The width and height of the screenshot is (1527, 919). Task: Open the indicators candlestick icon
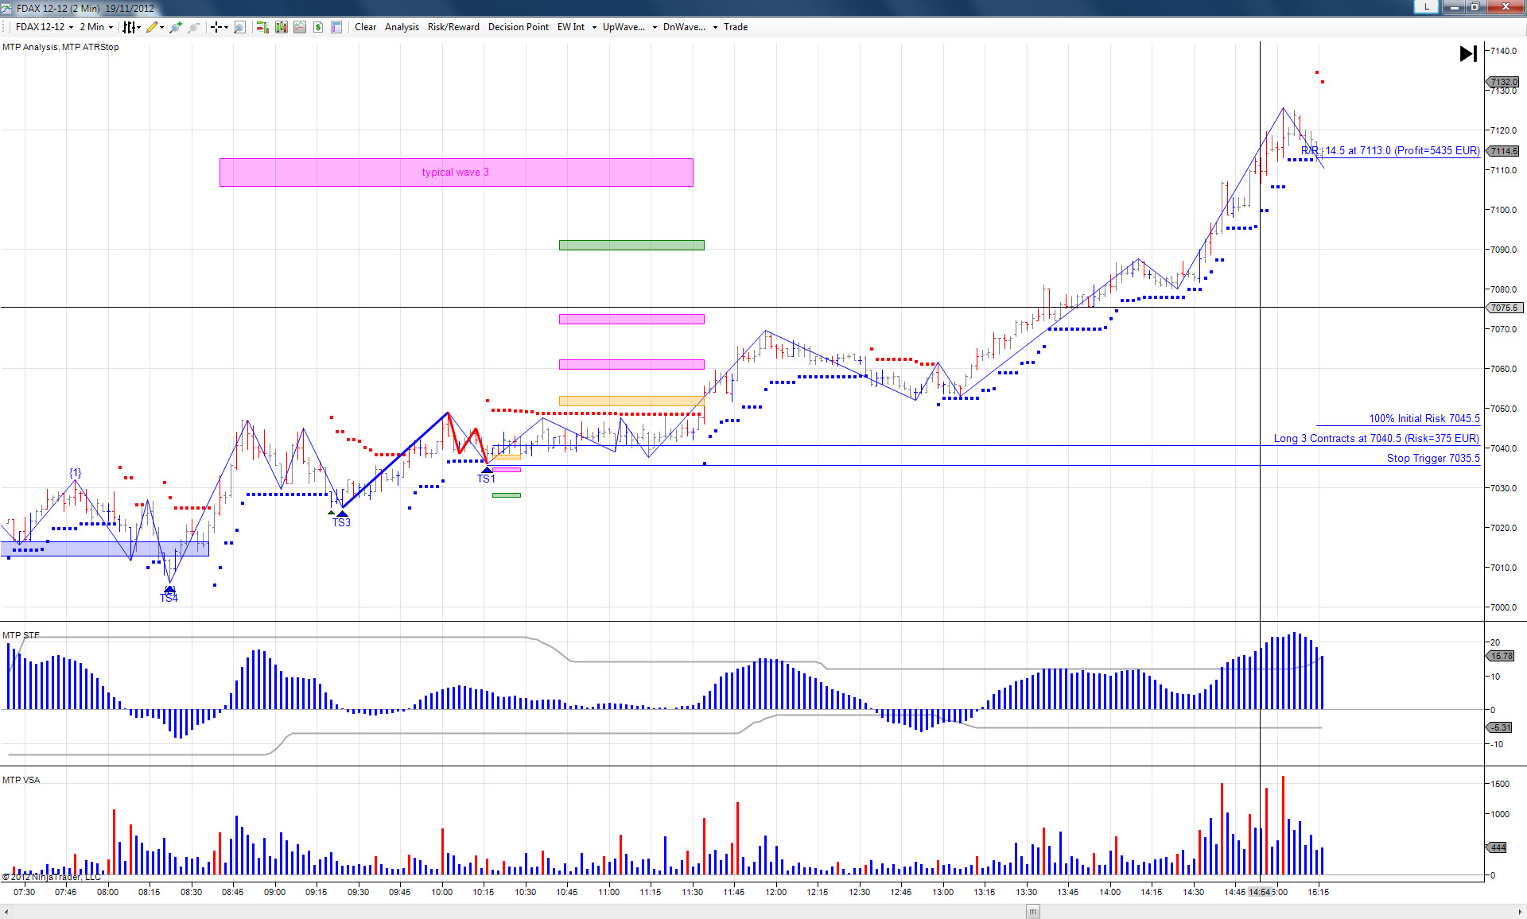pyautogui.click(x=282, y=27)
